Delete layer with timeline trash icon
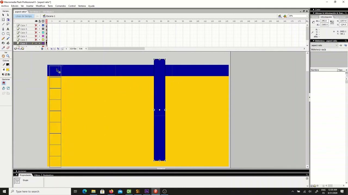 (x=42, y=49)
